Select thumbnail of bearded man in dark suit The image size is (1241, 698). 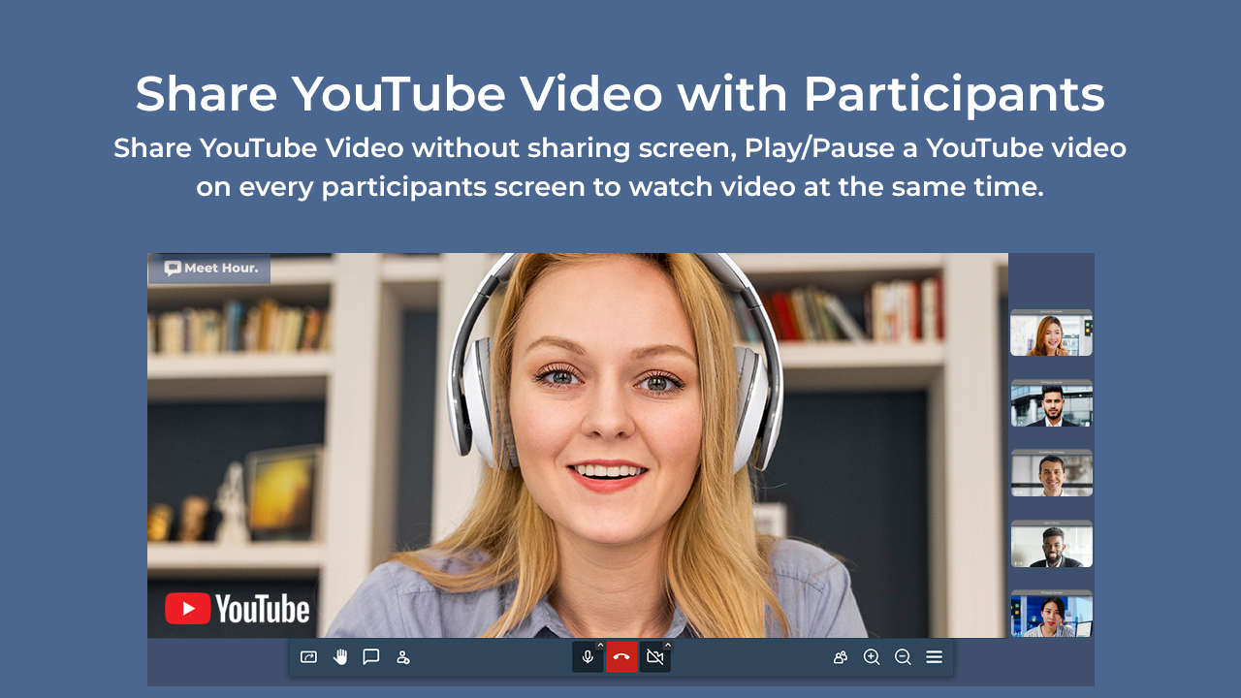click(1052, 402)
